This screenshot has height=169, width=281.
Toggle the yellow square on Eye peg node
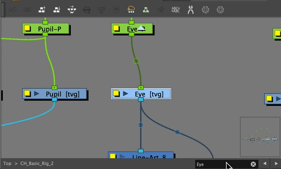coord(116,28)
